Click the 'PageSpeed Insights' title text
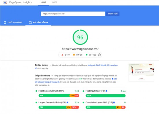159x114 pixels. [x=21, y=2]
